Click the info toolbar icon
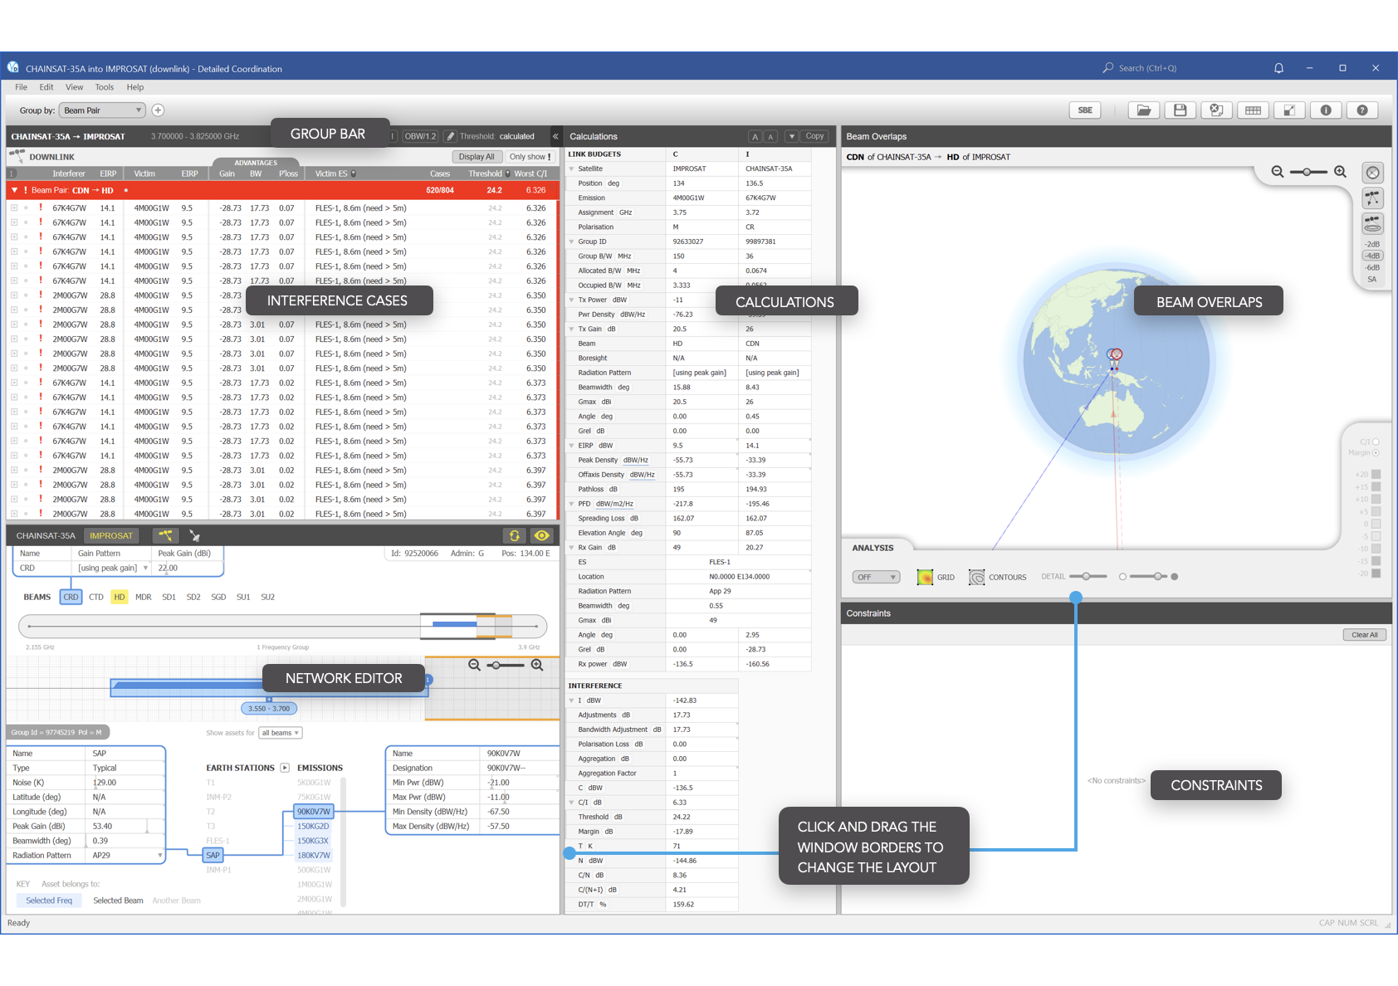Image resolution: width=1398 pixels, height=986 pixels. coord(1326,110)
